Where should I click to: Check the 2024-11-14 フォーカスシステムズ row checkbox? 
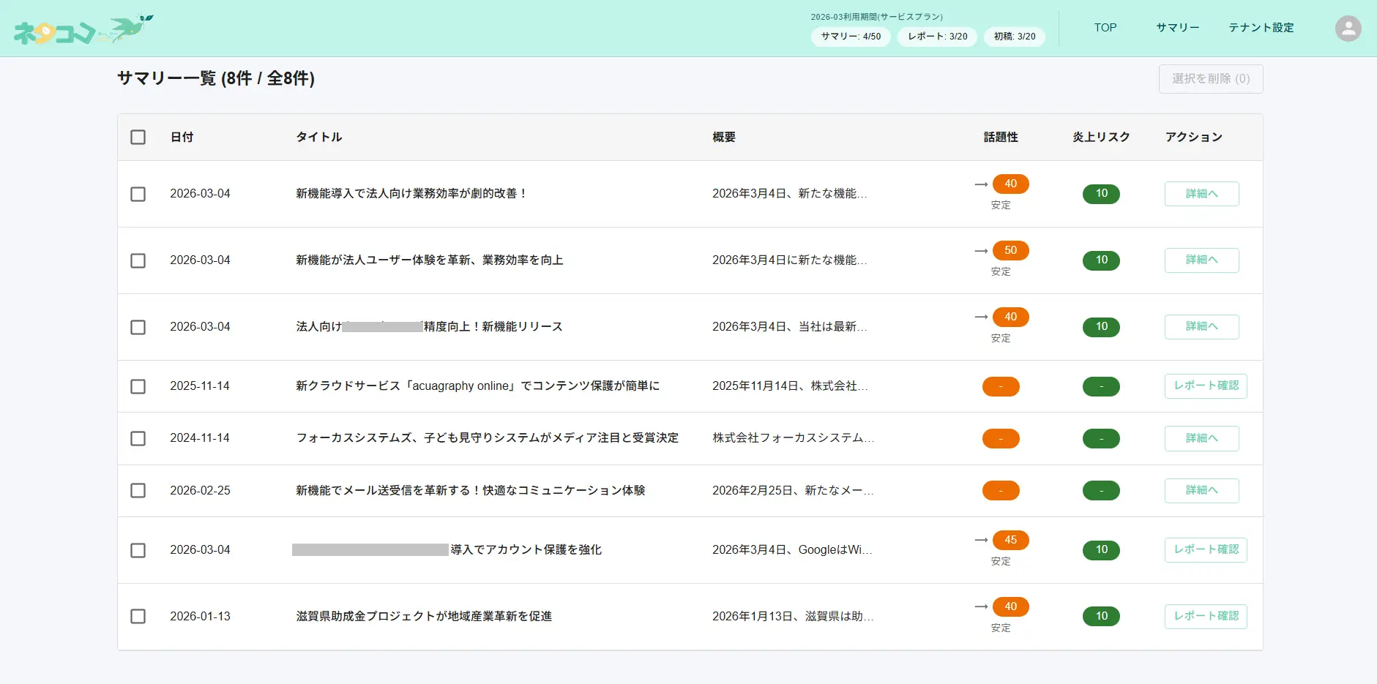point(138,438)
